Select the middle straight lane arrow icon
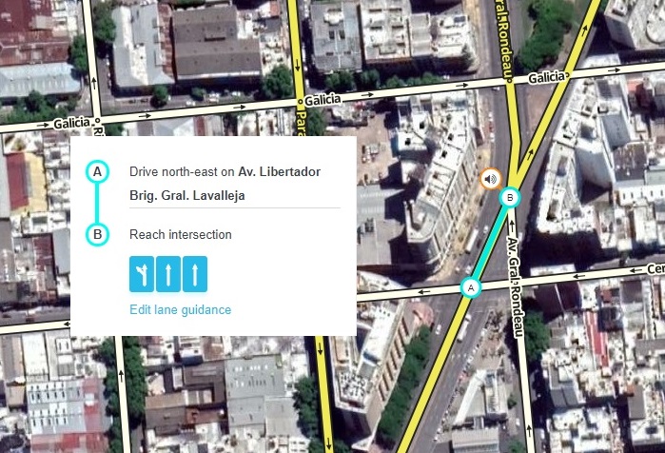Screen dimensions: 665x453 point(168,274)
